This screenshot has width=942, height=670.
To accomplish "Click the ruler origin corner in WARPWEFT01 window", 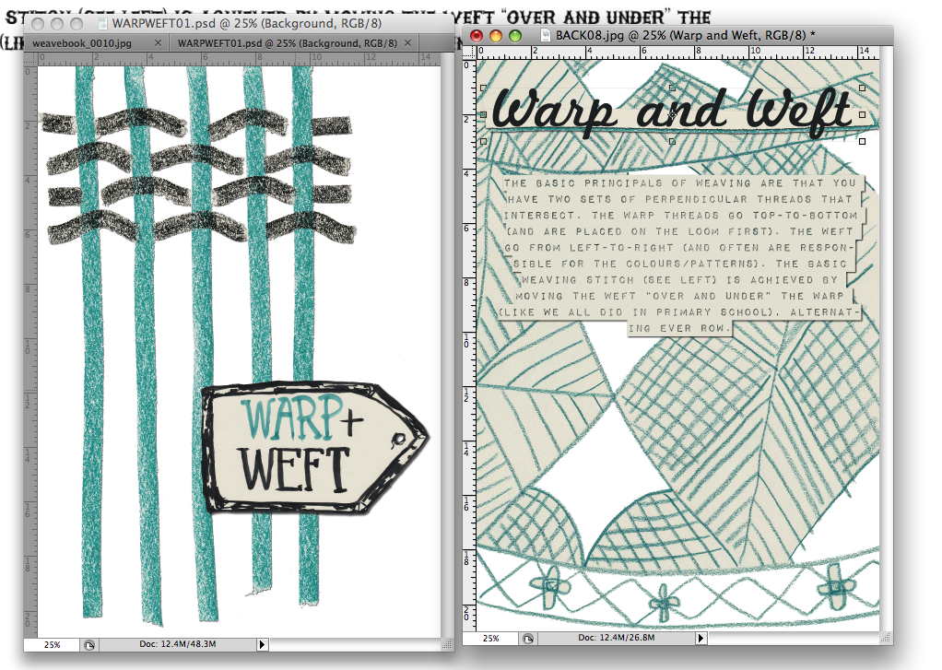I will [30, 58].
